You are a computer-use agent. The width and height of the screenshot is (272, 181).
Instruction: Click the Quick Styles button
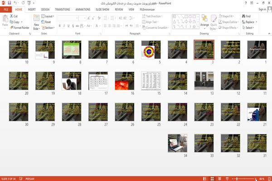[214, 22]
